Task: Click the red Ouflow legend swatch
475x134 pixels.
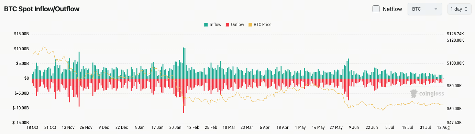Action: point(228,25)
